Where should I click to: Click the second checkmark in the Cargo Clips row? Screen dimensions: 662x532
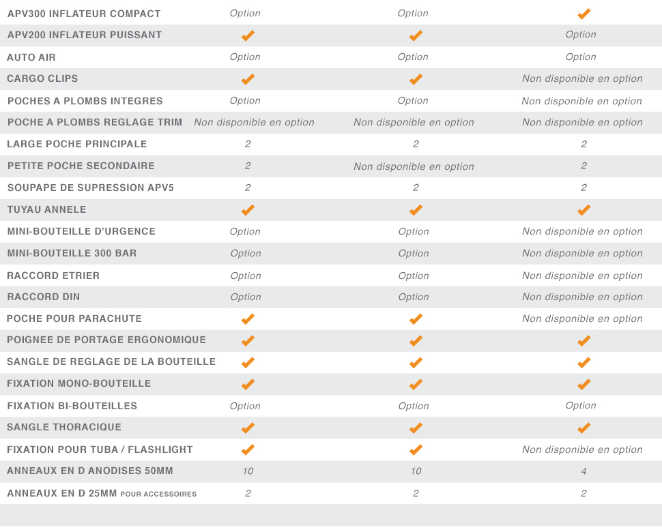(416, 79)
